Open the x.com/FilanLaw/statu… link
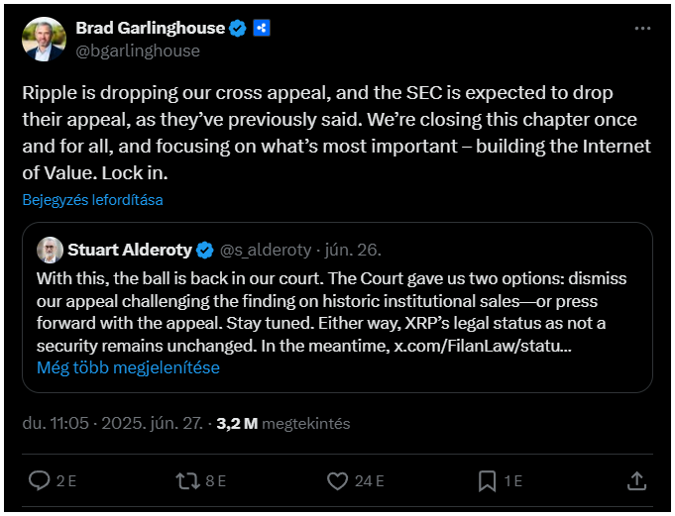Image resolution: width=675 pixels, height=516 pixels. pyautogui.click(x=483, y=346)
